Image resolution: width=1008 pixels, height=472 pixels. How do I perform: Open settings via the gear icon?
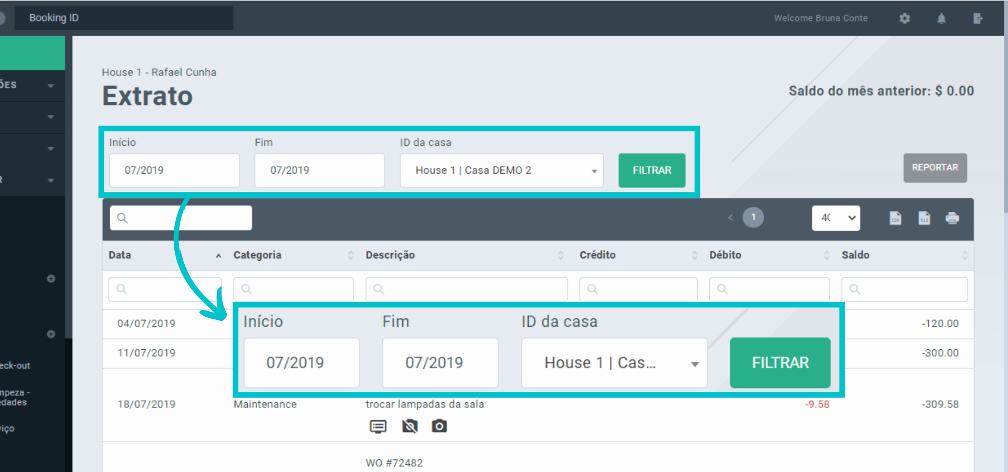point(905,18)
